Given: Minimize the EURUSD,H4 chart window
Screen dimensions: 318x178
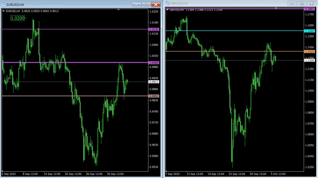Looking at the screenshot, I should click(x=136, y=5).
